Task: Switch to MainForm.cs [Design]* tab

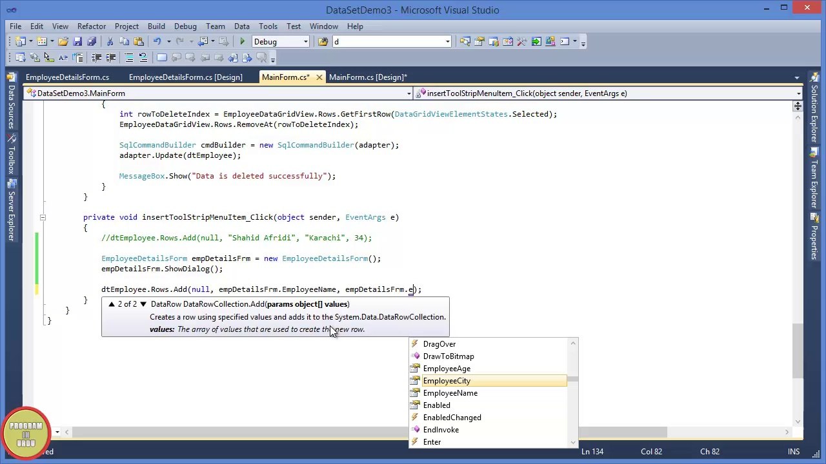Action: (368, 77)
